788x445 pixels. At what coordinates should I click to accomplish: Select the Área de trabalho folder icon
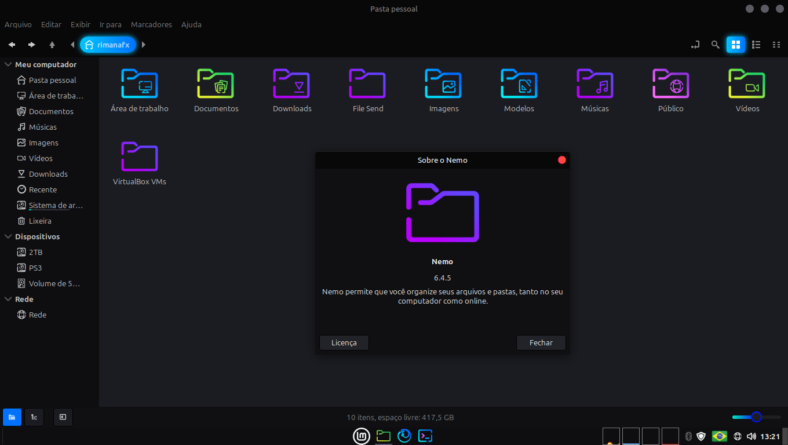[140, 84]
